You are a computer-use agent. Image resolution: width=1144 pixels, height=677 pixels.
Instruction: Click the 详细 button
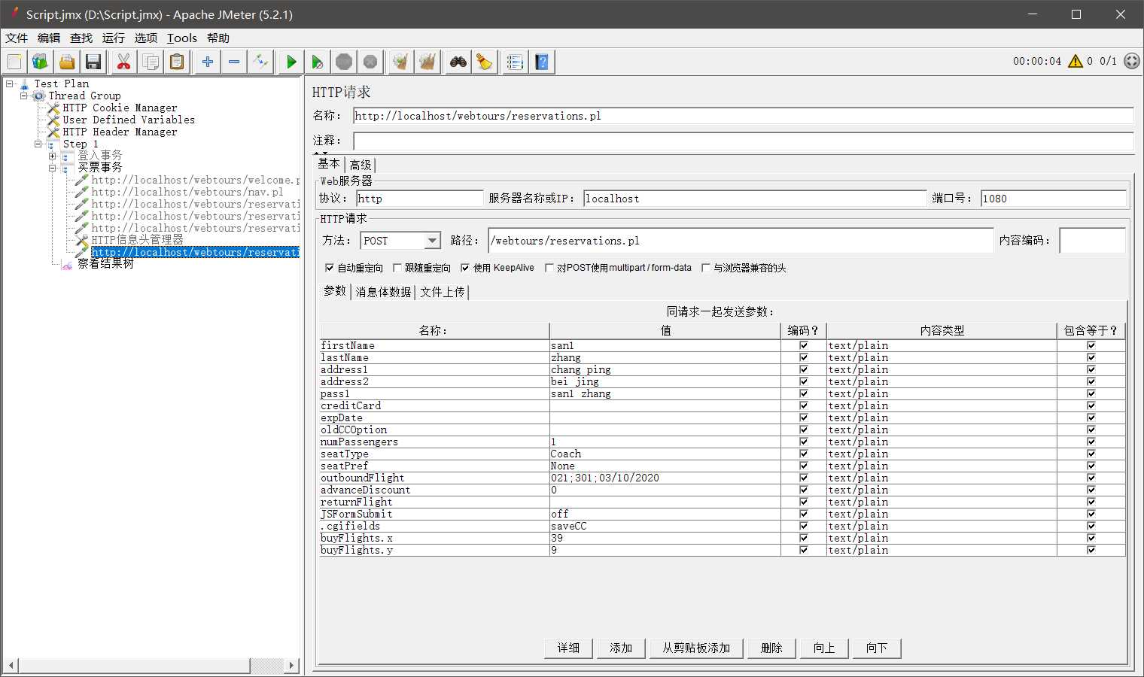coord(568,648)
